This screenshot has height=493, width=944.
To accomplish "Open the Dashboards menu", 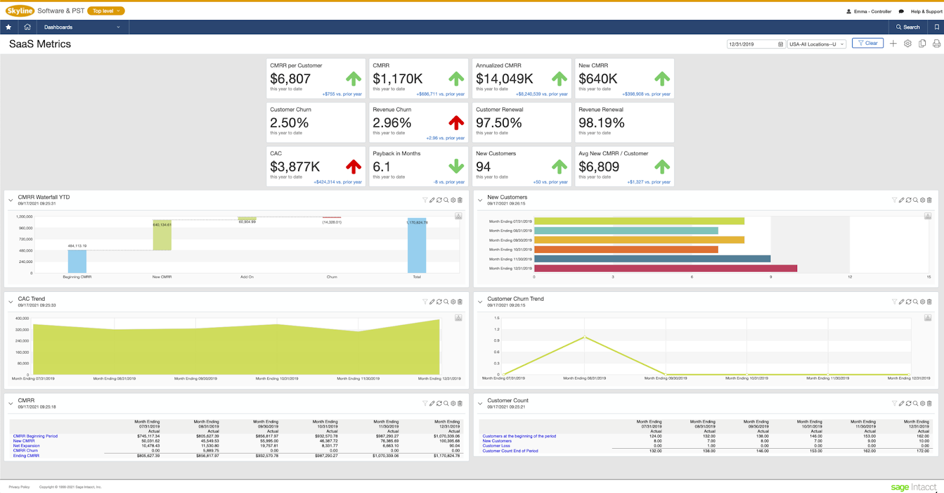I will (x=82, y=27).
